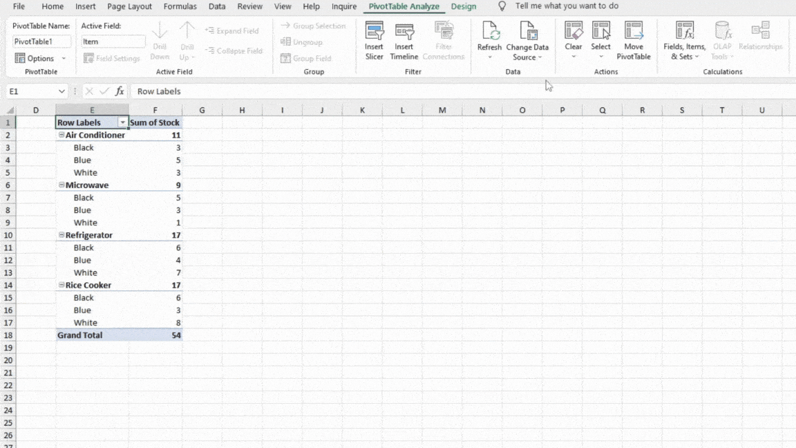Viewport: 796px width, 448px height.
Task: Click Expand Field in Active Field group
Action: (232, 30)
